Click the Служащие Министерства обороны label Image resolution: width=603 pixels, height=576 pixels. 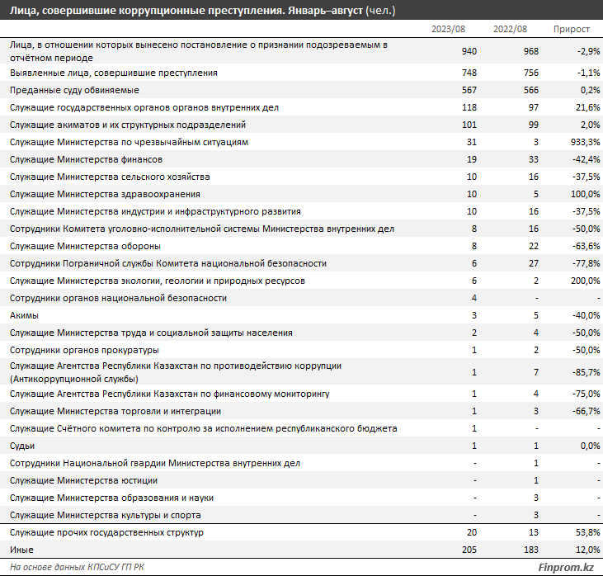click(x=85, y=246)
